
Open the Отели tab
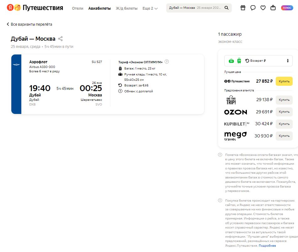tap(77, 8)
